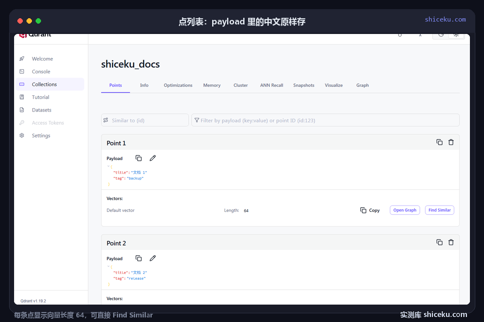Focus the Filter by payload field
Image resolution: width=484 pixels, height=322 pixels.
click(x=325, y=120)
